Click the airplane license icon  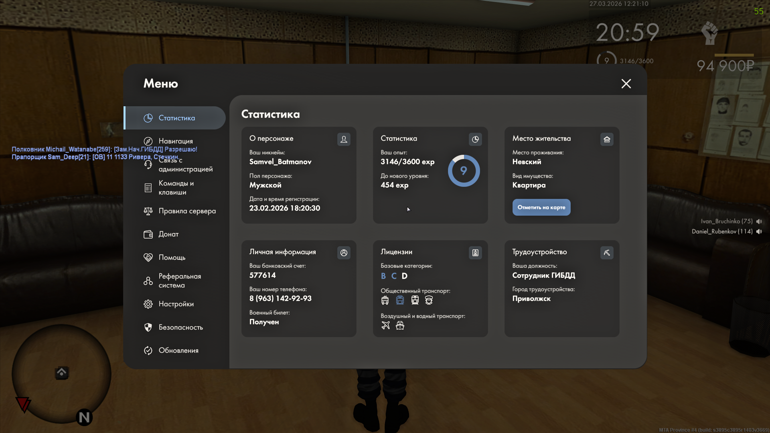point(385,326)
